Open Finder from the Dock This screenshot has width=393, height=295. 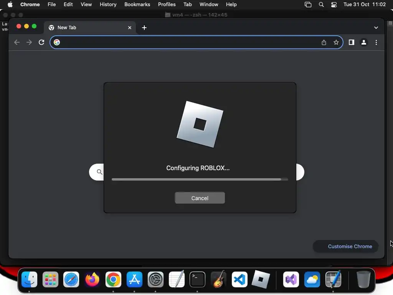click(x=29, y=279)
